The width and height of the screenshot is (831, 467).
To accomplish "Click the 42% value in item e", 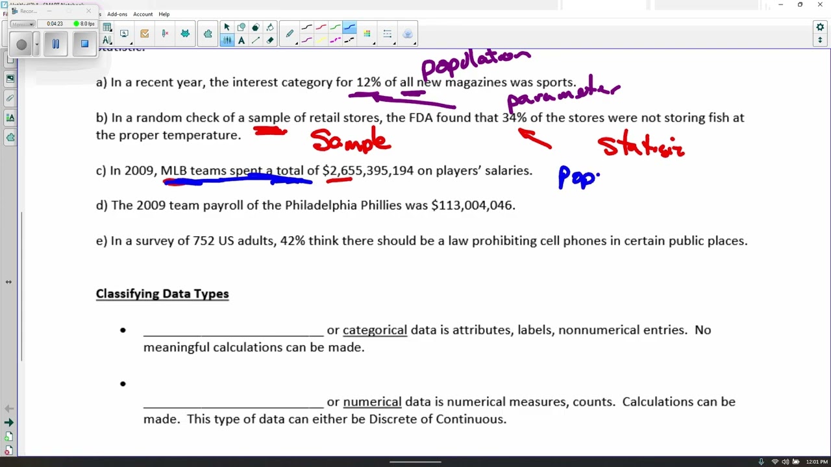I will (293, 241).
